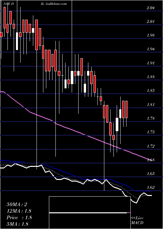This screenshot has height=229, width=163.
Task: Click the 12MA : 1.8 readout
Action: 19,211
